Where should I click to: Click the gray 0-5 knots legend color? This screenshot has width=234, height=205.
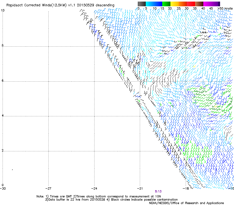pyautogui.click(x=142, y=4)
